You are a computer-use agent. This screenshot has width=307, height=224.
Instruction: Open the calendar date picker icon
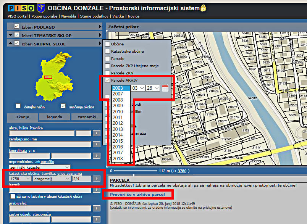tap(165, 88)
